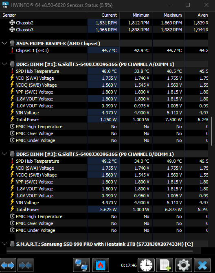Click the expand layout arrows button
Image resolution: width=215 pixels, height=273 pixels.
point(8,265)
